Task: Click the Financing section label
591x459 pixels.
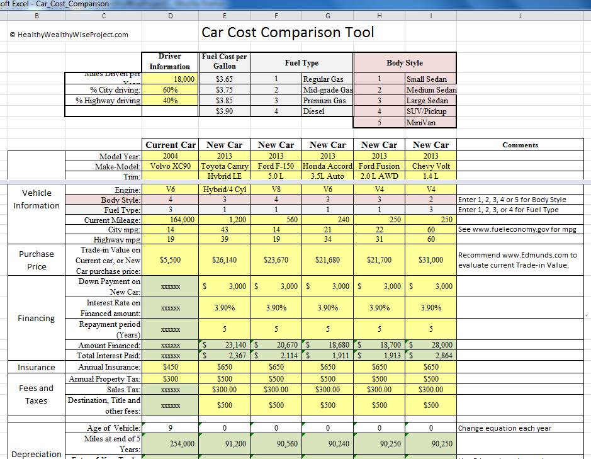Action: point(36,319)
